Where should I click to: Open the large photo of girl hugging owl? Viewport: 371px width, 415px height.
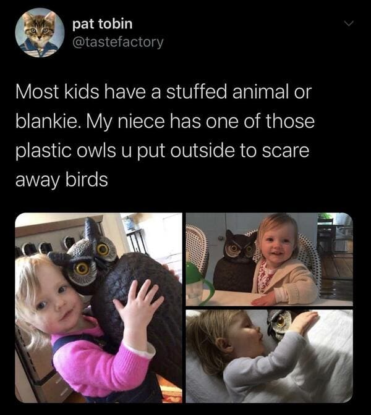98,308
